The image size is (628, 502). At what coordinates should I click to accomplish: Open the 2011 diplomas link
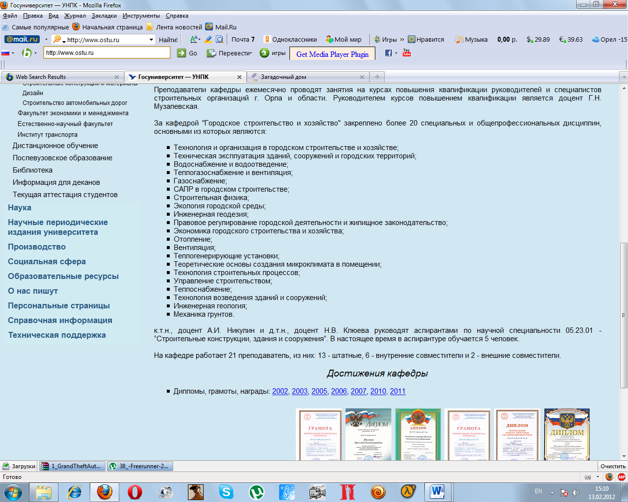pos(398,391)
